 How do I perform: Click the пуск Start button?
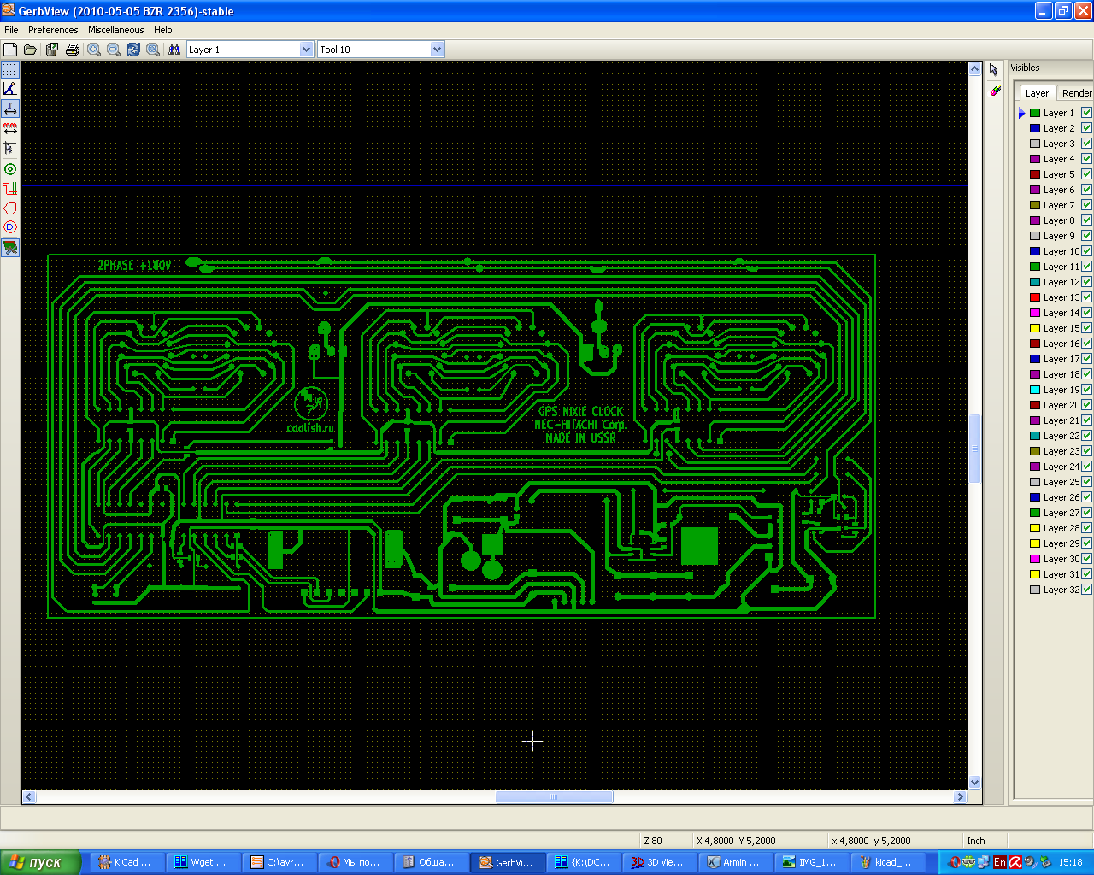[40, 862]
